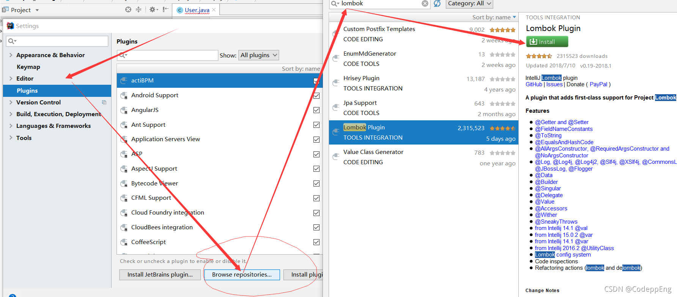Open the PayPal donate link
This screenshot has width=677, height=297.
(x=598, y=84)
